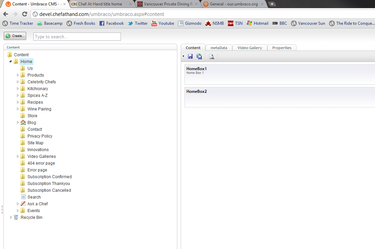Screen dimensions: 375x249
Task: Collapse the Home tree node
Action: coord(11,61)
